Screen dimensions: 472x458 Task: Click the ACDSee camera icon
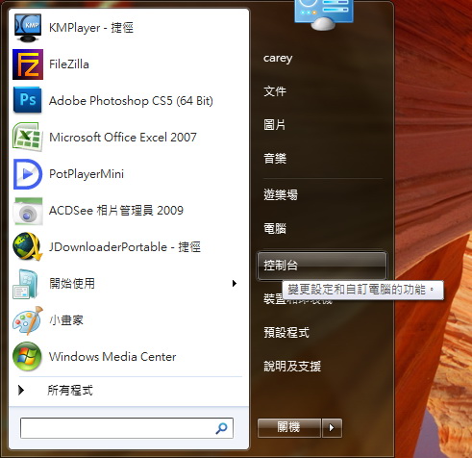click(28, 211)
